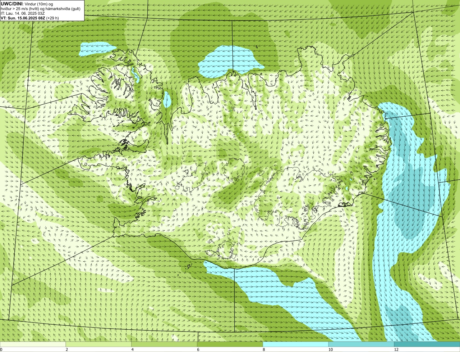Click the '6' label under the color bar
460x352 pixels.
[x=198, y=349]
